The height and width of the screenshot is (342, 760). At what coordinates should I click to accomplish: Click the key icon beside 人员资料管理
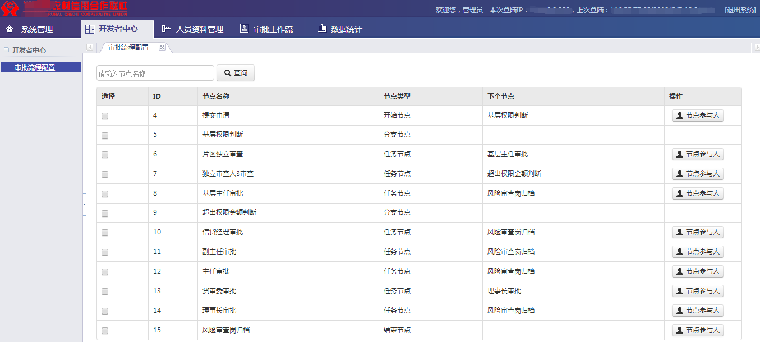[165, 29]
